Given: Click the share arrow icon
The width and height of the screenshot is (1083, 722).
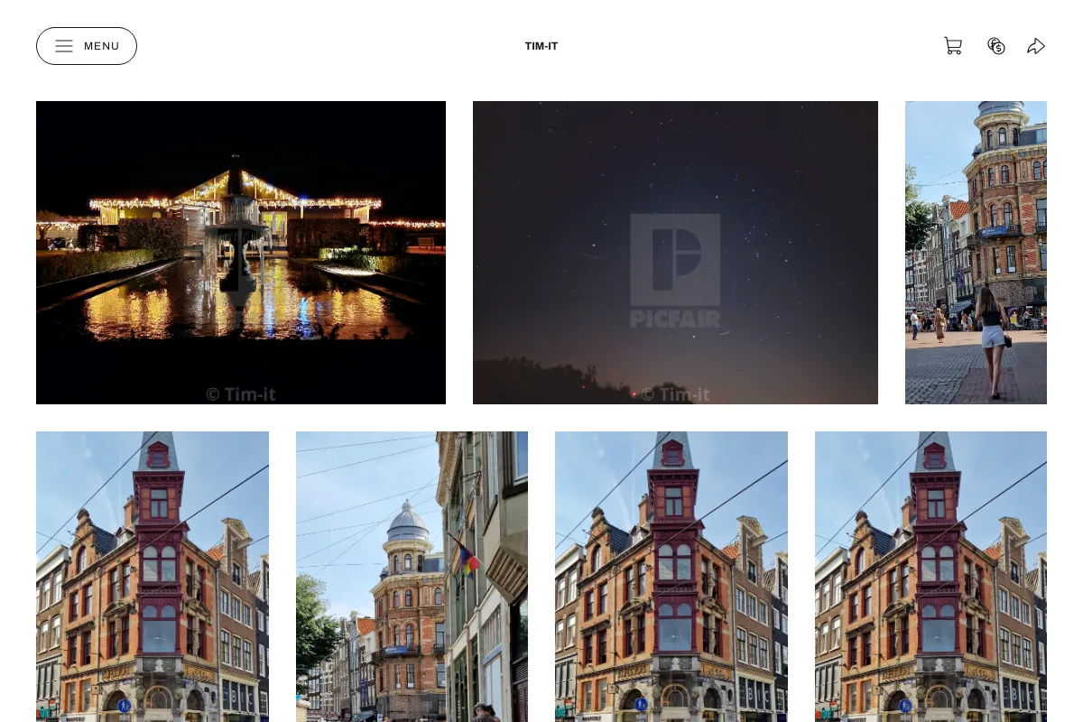Looking at the screenshot, I should [1036, 46].
